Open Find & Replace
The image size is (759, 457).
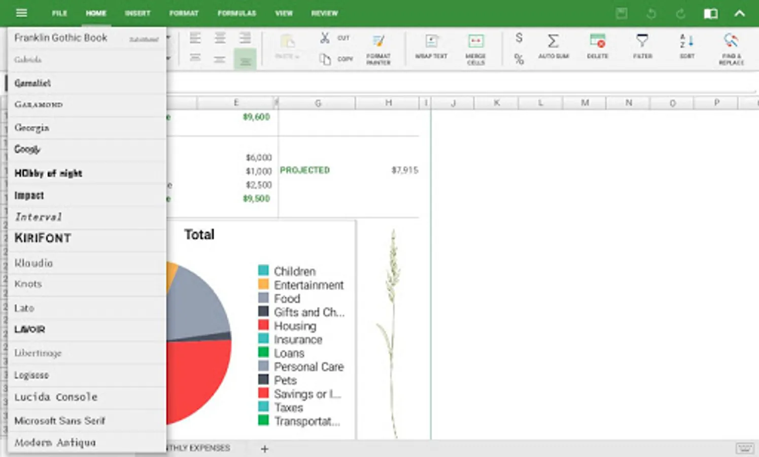[731, 49]
